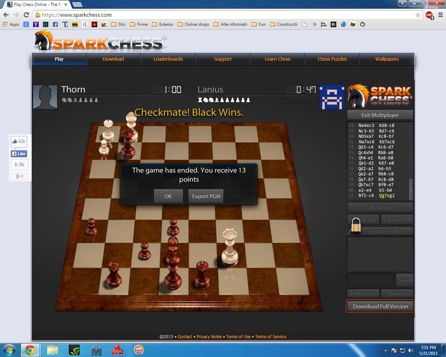Screen dimensions: 446x357
Task: Open the Alte informatii bookmarks folder
Action: pos(230,25)
